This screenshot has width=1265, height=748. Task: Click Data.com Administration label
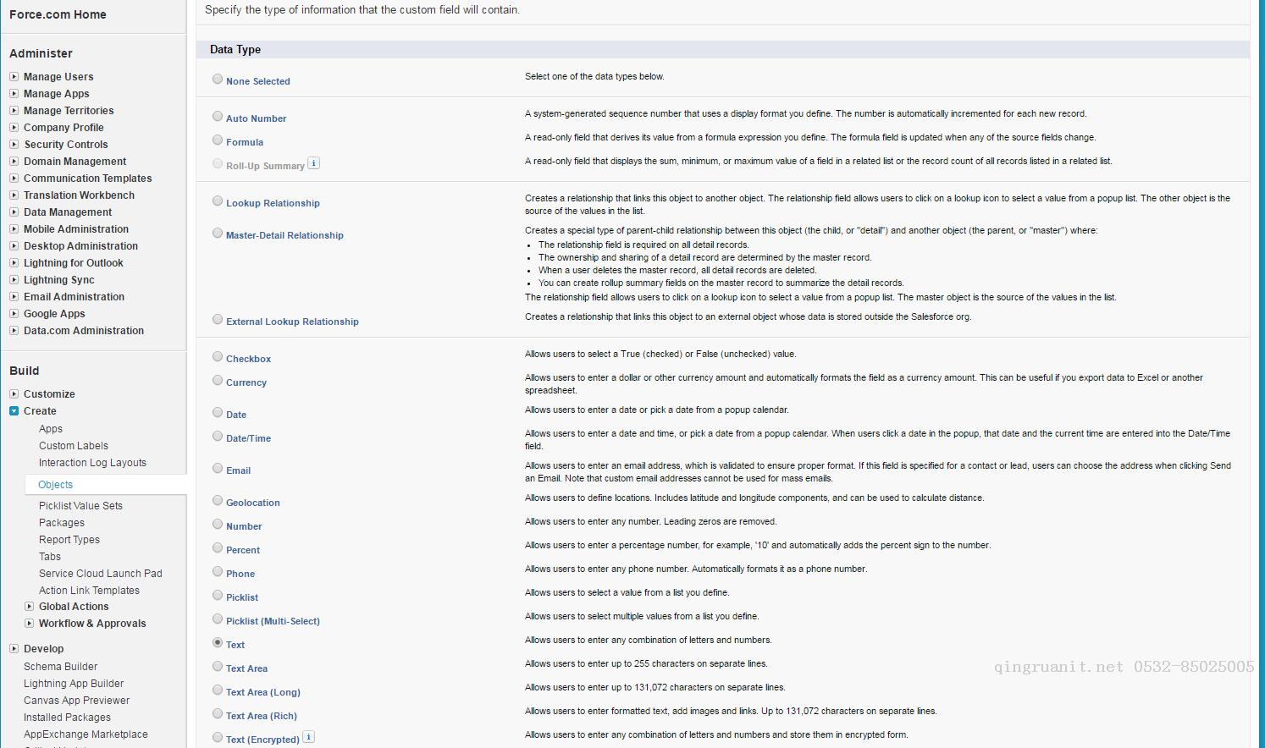click(84, 331)
